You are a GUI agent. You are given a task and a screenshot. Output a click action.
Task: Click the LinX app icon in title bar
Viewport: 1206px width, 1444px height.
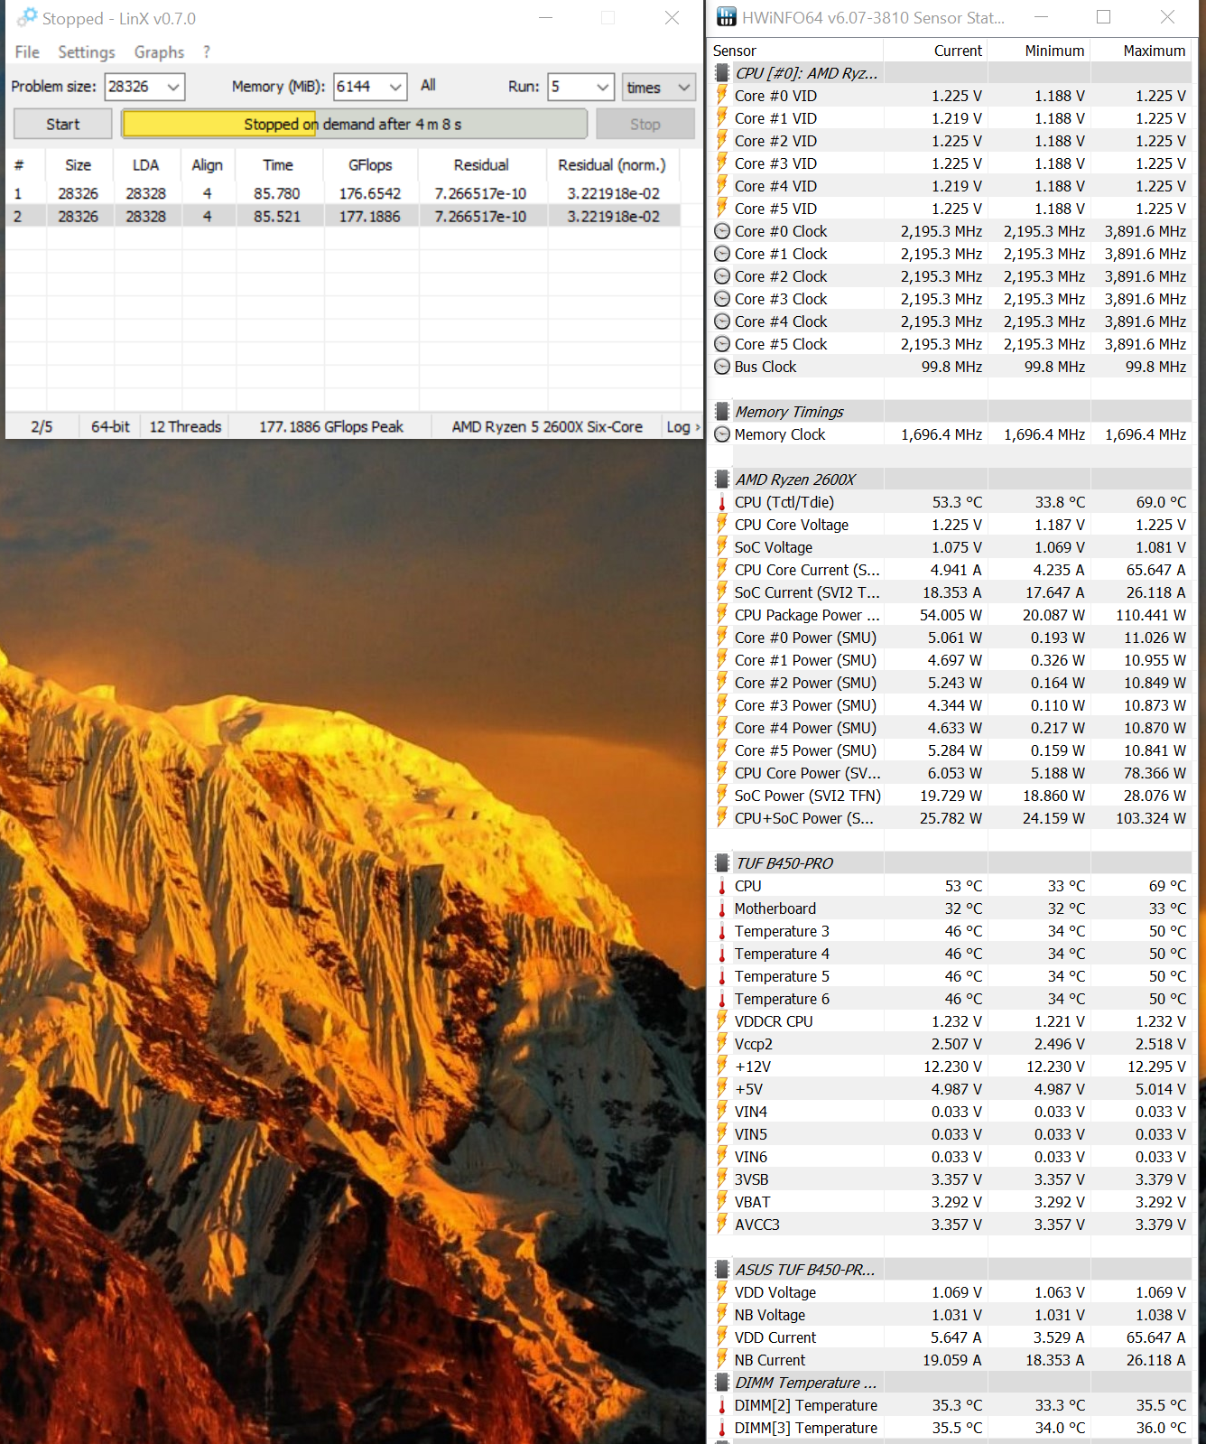coord(27,17)
